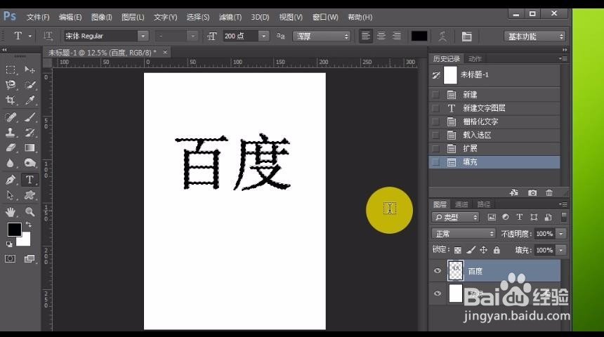This screenshot has width=604, height=337.
Task: Select the Healing Brush tool
Action: point(11,117)
